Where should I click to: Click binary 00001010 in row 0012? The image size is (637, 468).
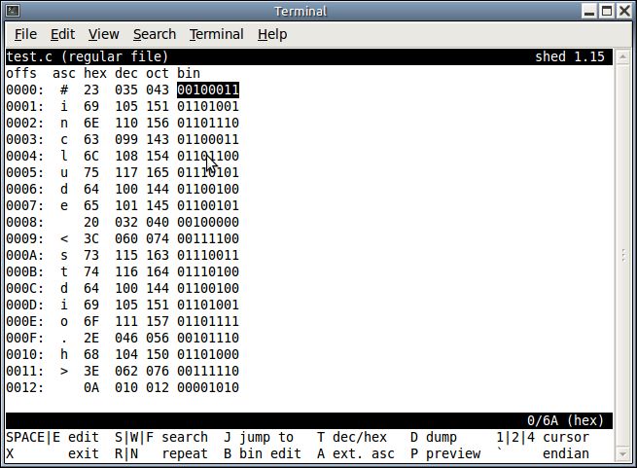click(x=208, y=387)
